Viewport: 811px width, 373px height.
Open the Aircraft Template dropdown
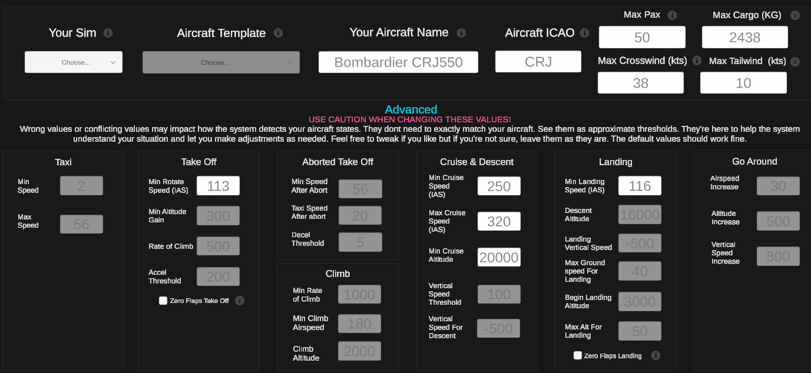click(x=221, y=62)
